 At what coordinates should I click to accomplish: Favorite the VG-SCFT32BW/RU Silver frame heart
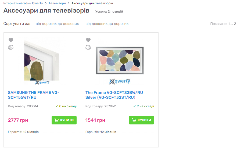(88, 40)
